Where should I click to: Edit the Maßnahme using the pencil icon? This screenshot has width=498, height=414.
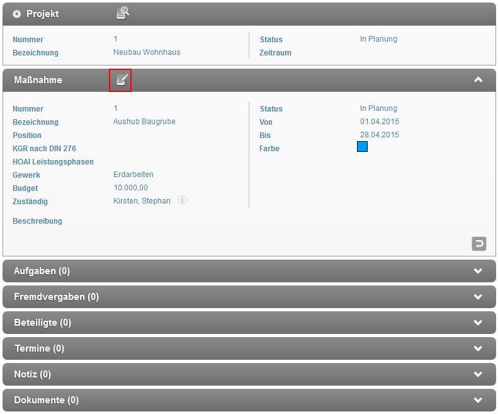[120, 80]
